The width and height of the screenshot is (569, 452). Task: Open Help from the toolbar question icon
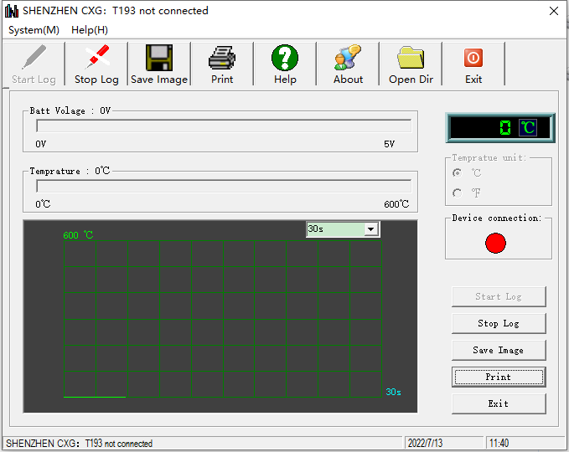tap(285, 58)
